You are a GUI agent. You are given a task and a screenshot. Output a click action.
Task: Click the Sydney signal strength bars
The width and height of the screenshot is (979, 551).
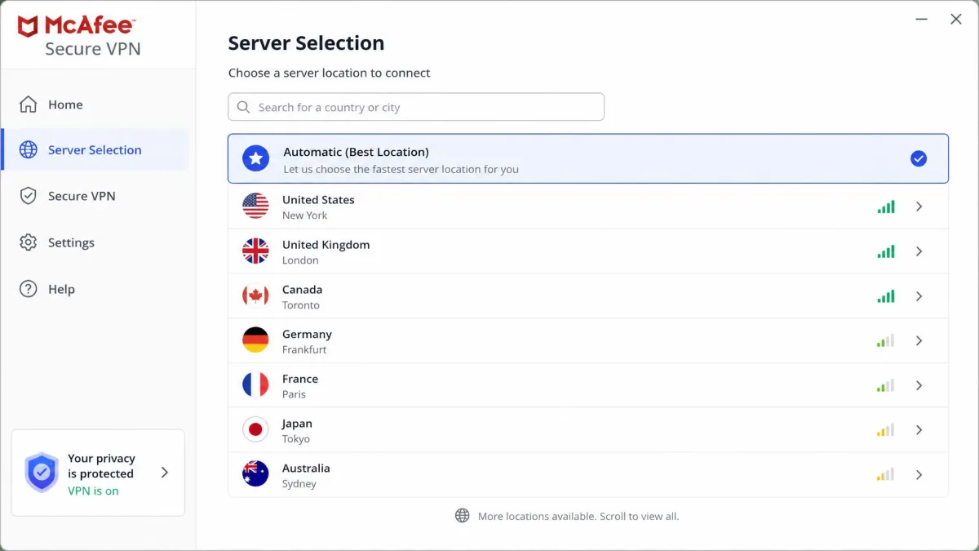tap(886, 474)
